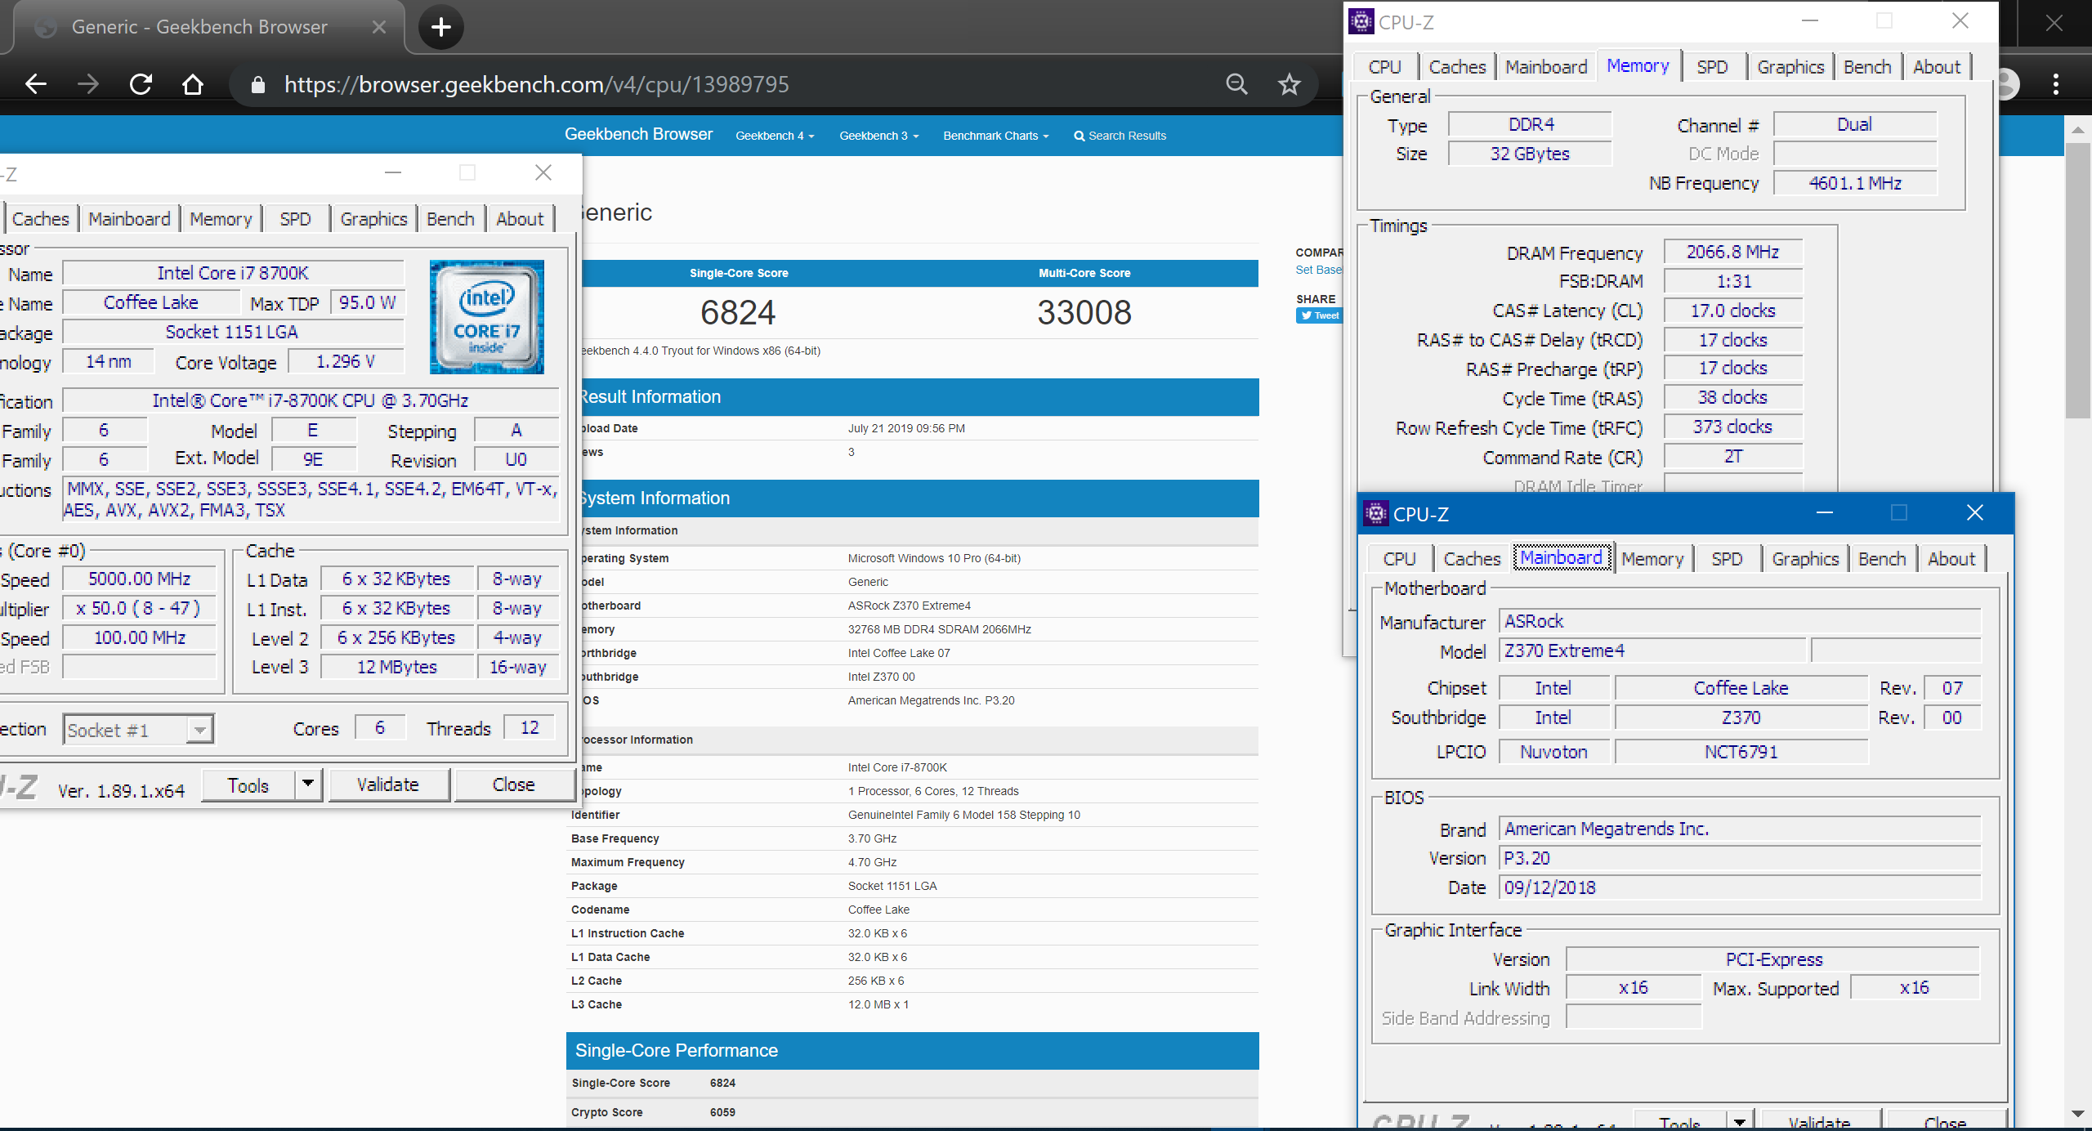Screen dimensions: 2092x1131
Task: Open Graphics tab in left CPU-Z window
Action: [x=373, y=219]
